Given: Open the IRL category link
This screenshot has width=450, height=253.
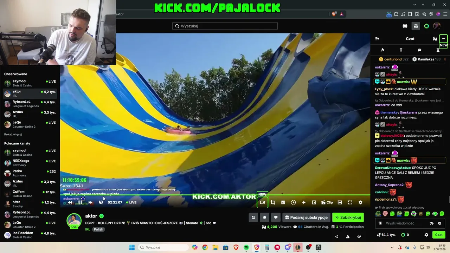Looking at the screenshot, I should coord(88,229).
